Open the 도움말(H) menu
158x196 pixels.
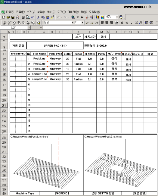pos(94,12)
